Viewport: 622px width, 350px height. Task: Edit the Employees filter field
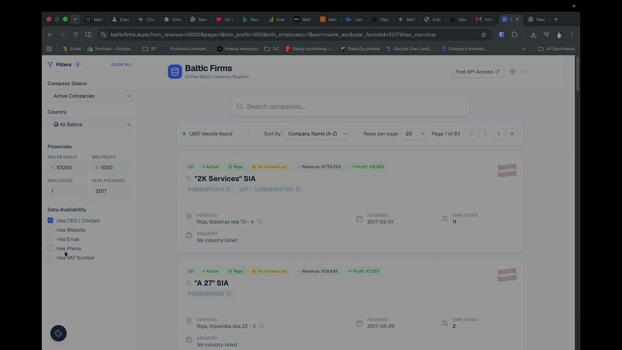coord(68,191)
